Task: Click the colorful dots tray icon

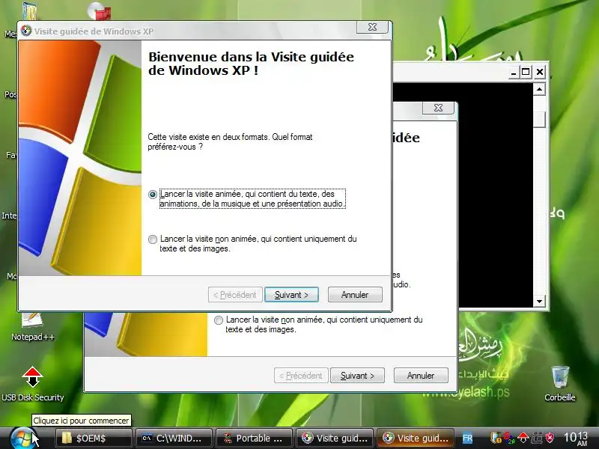Action: tap(509, 438)
